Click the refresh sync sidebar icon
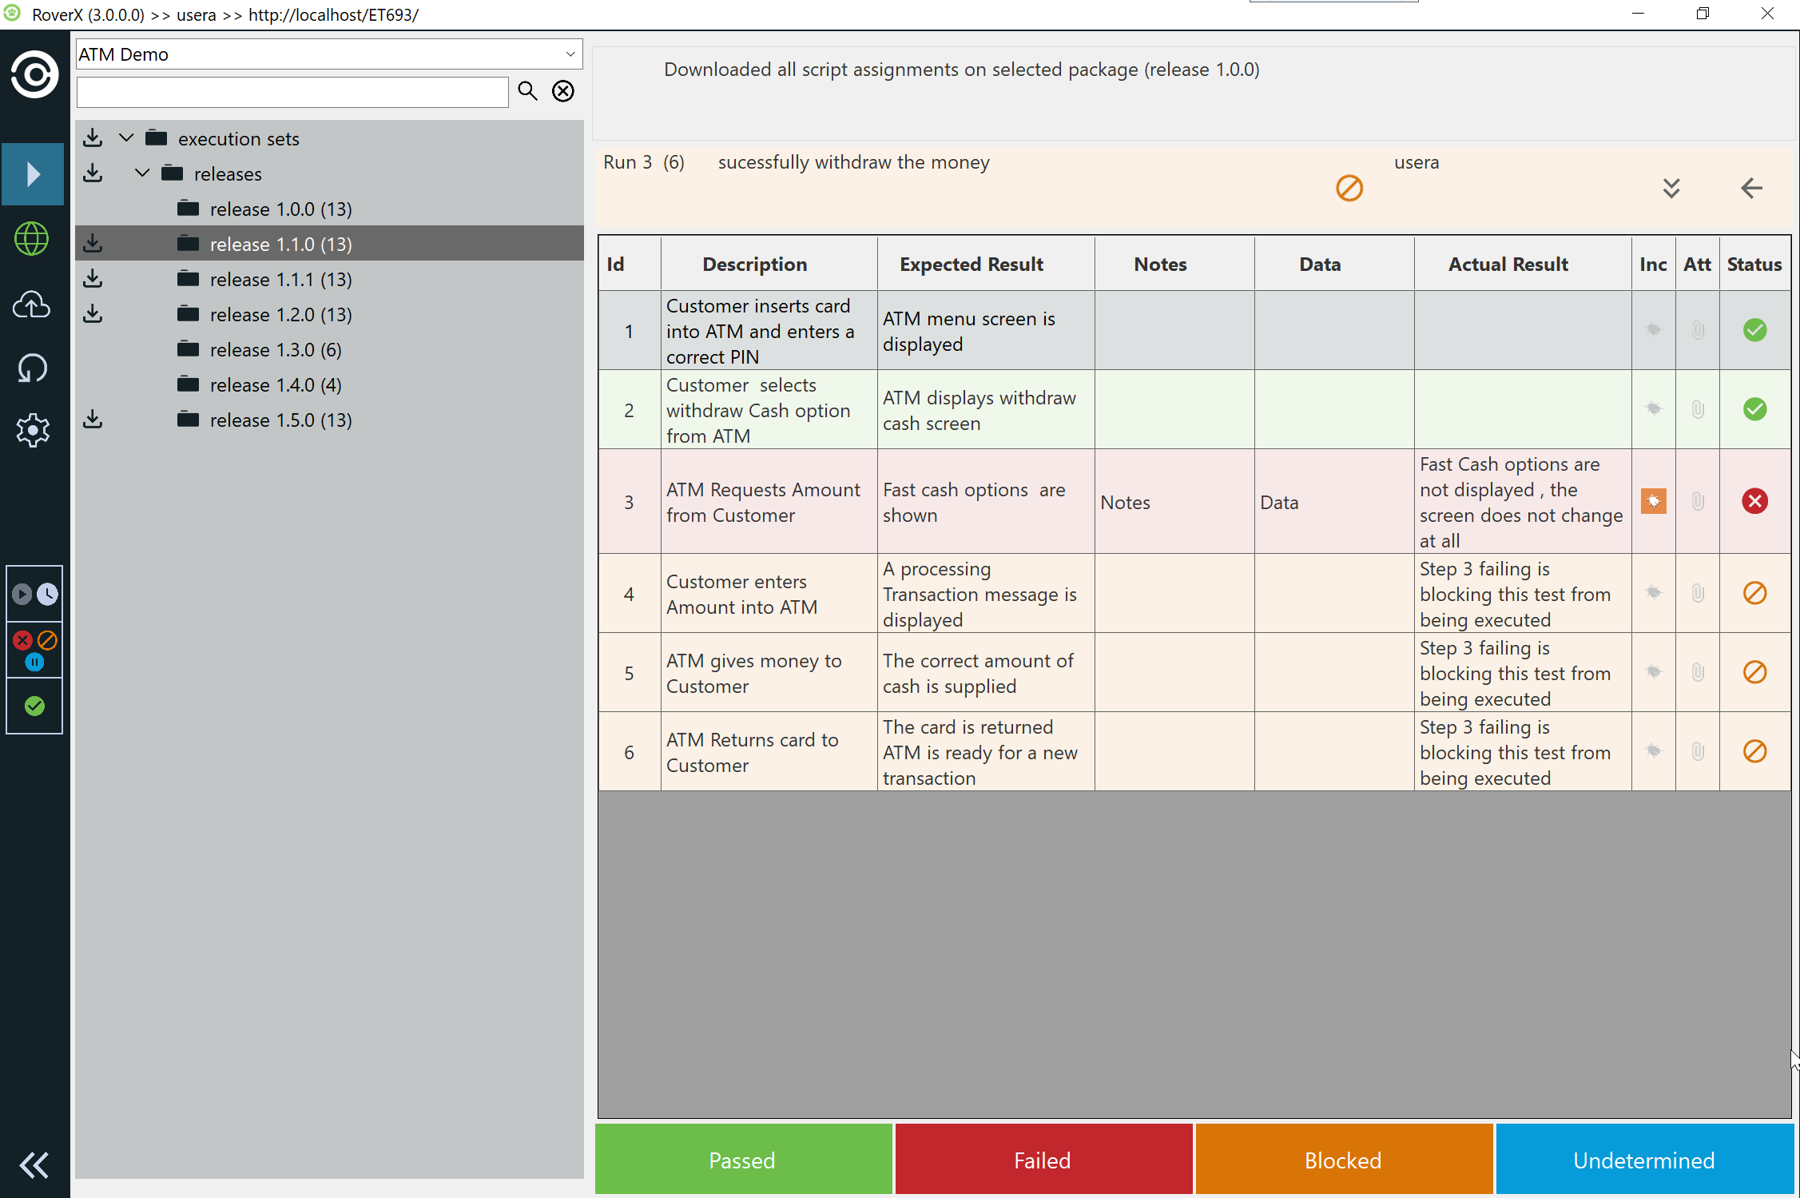 (32, 368)
